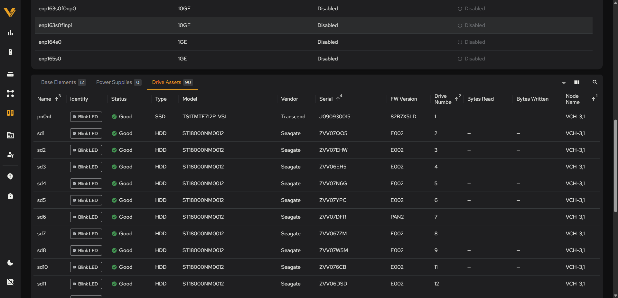Select the Drive Assets tab

[x=172, y=82]
